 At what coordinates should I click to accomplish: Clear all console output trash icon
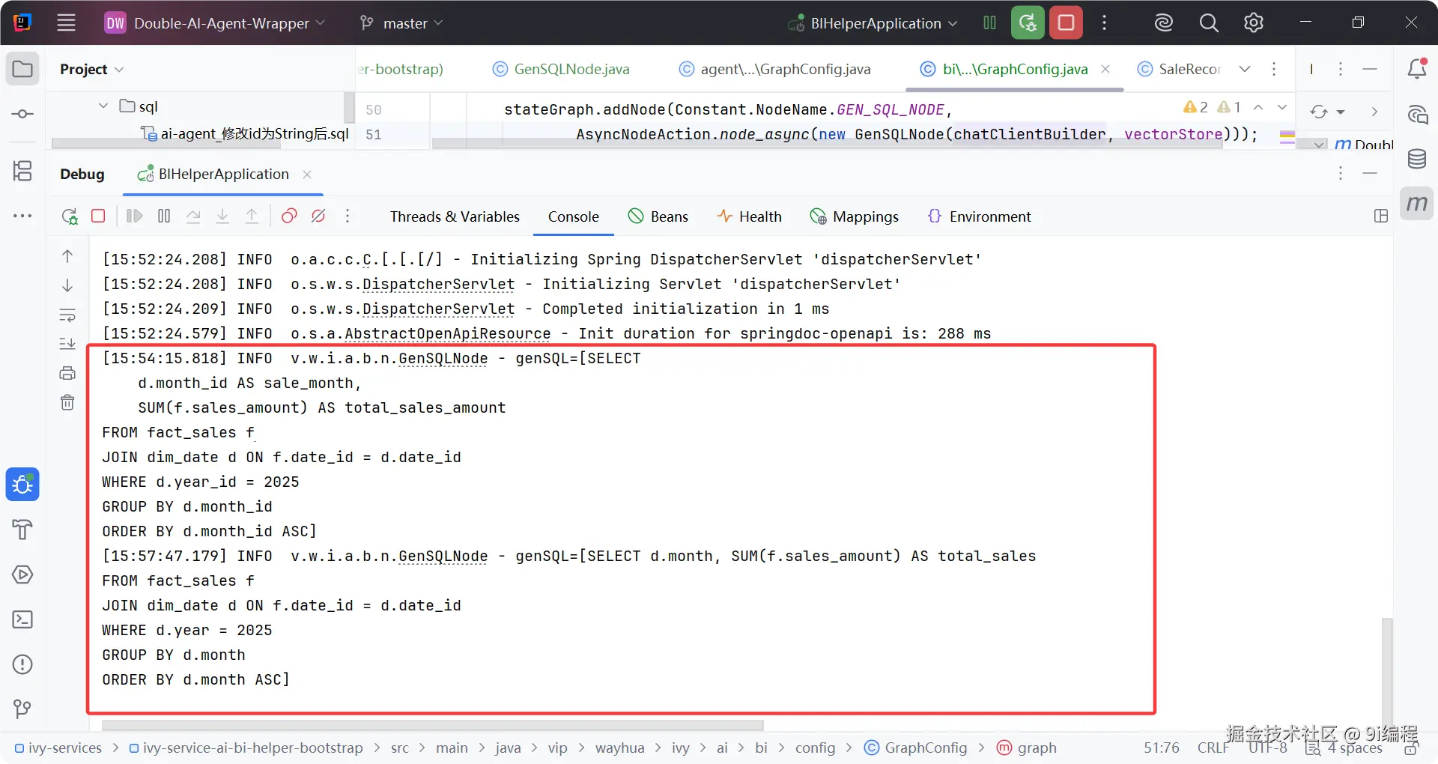coord(67,402)
